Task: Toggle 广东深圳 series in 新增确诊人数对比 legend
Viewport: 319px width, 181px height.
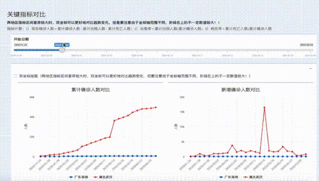Action: click(229, 177)
